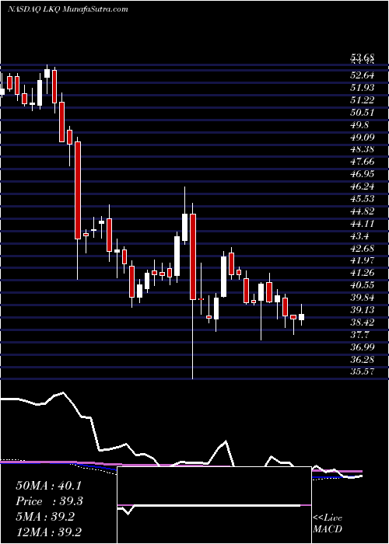Click the 45.53 axis label
389x544 pixels.
point(363,199)
